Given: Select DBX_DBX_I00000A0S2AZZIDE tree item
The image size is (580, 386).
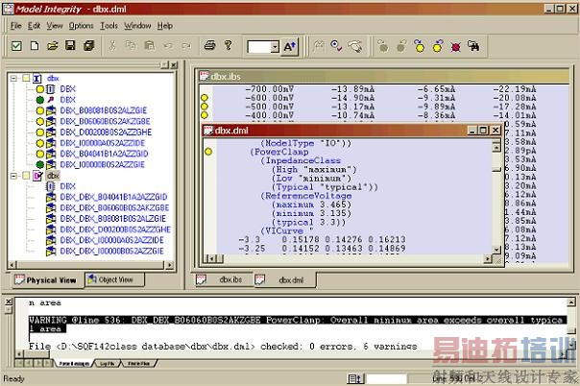Looking at the screenshot, I should (x=112, y=240).
